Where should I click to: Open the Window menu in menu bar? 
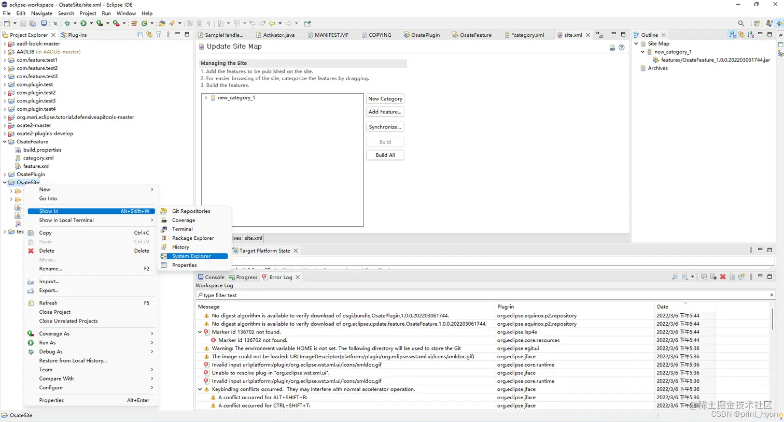(x=126, y=13)
